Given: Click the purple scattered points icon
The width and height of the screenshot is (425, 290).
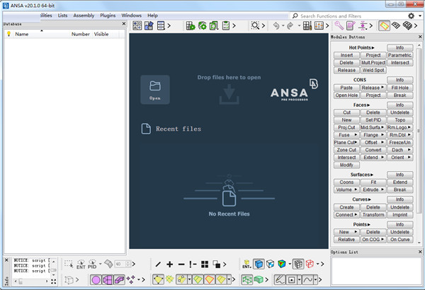Looking at the screenshot, I should [131, 279].
